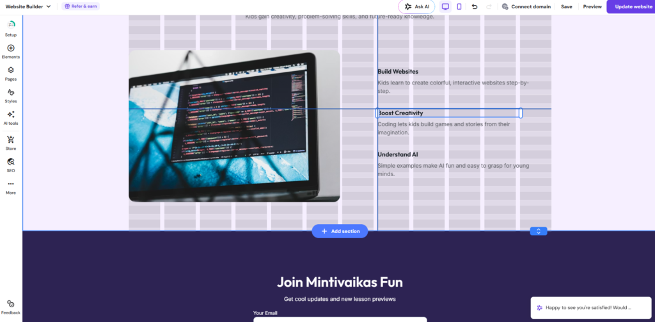The height and width of the screenshot is (322, 655).
Task: Click Refer & earn
Action: (x=81, y=6)
